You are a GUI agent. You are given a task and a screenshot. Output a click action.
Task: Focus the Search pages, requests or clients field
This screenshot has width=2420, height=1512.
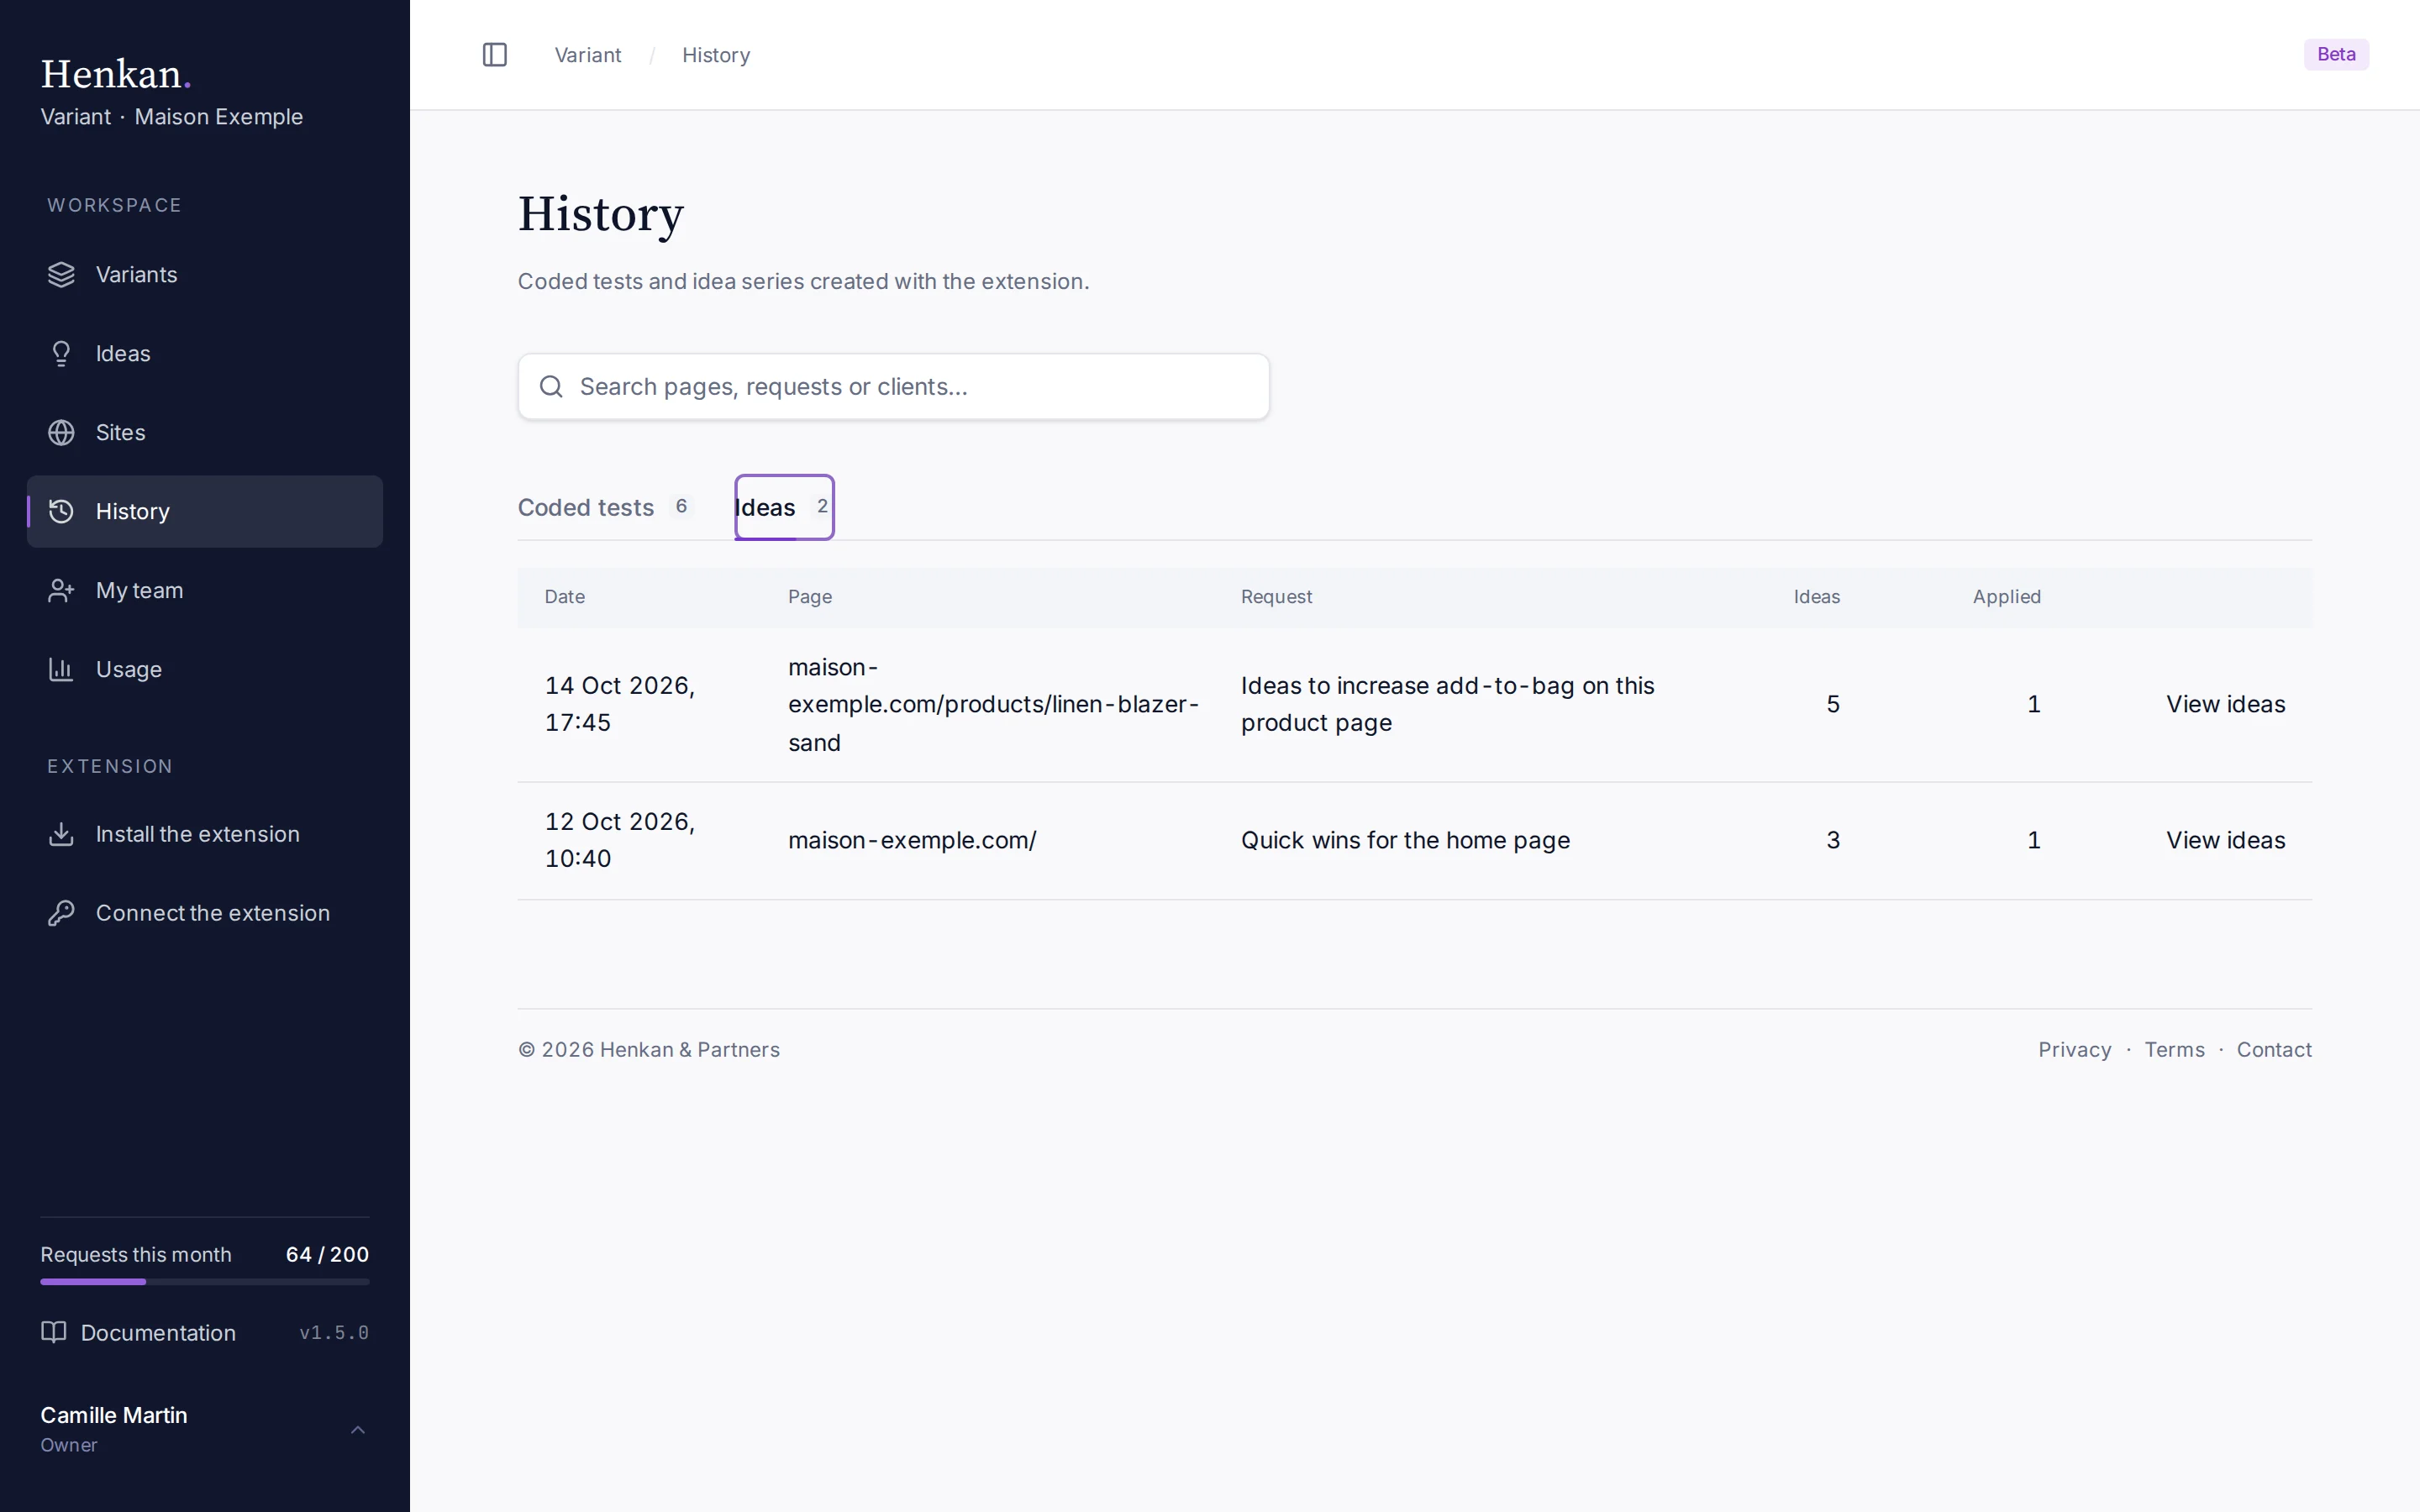(893, 387)
